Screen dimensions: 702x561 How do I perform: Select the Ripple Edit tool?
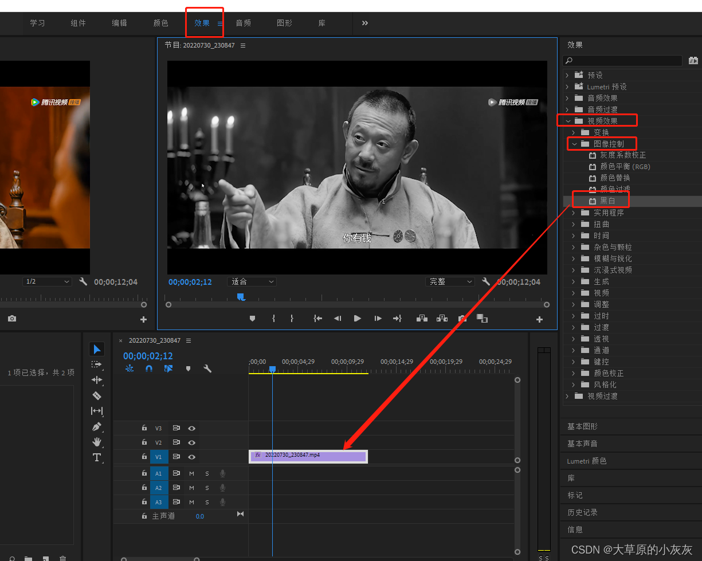(97, 380)
